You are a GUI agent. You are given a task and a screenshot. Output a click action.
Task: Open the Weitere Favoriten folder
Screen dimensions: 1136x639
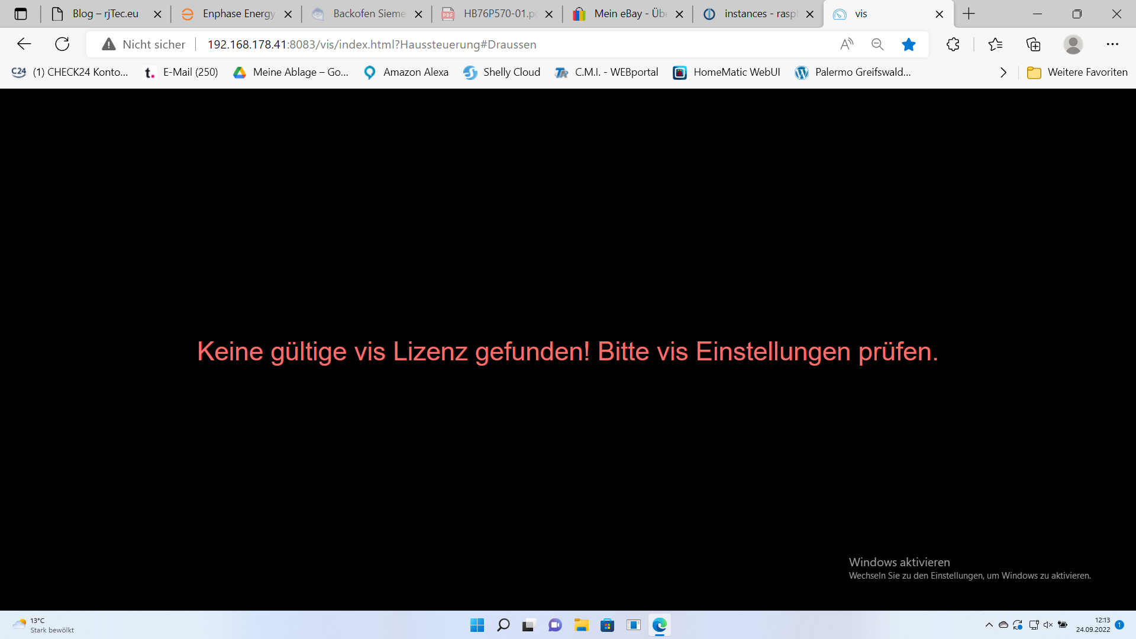coord(1077,72)
